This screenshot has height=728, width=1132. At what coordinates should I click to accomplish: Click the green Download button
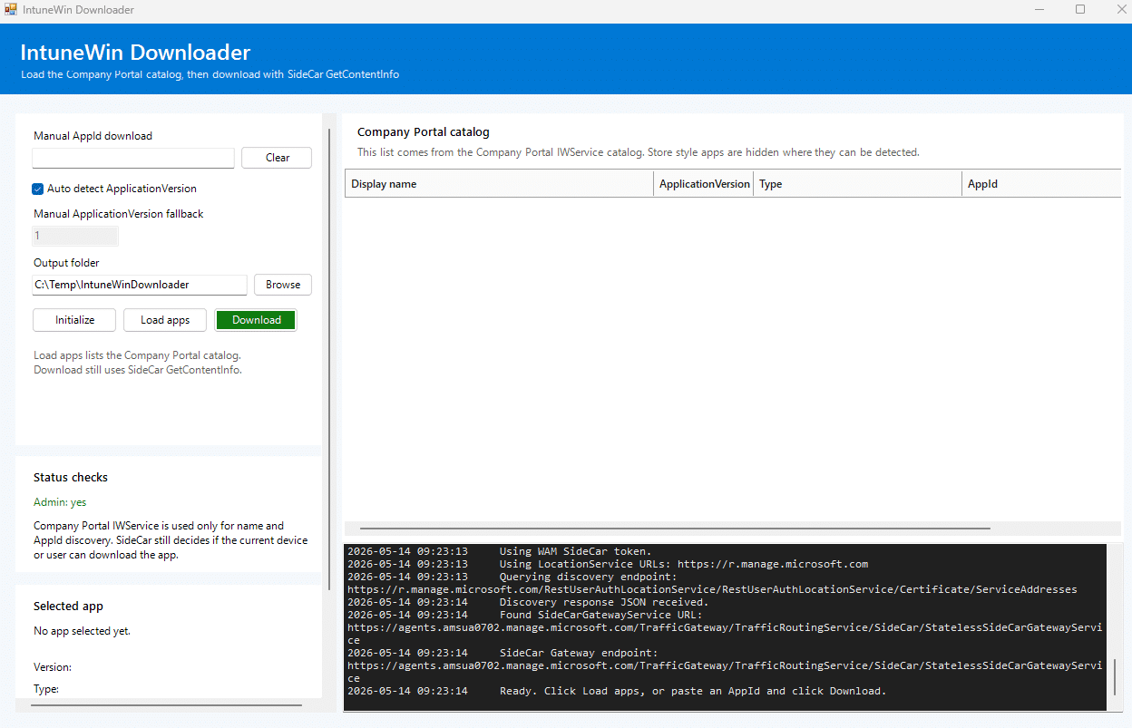256,320
